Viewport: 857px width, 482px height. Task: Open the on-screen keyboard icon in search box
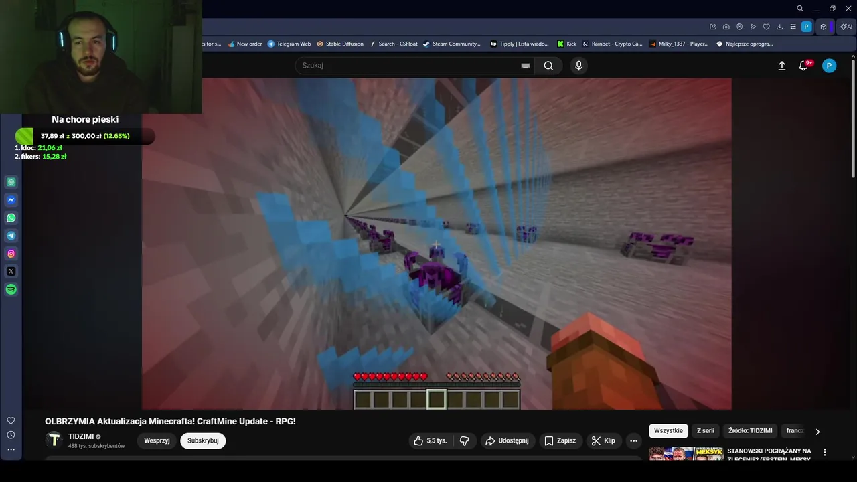tap(526, 66)
